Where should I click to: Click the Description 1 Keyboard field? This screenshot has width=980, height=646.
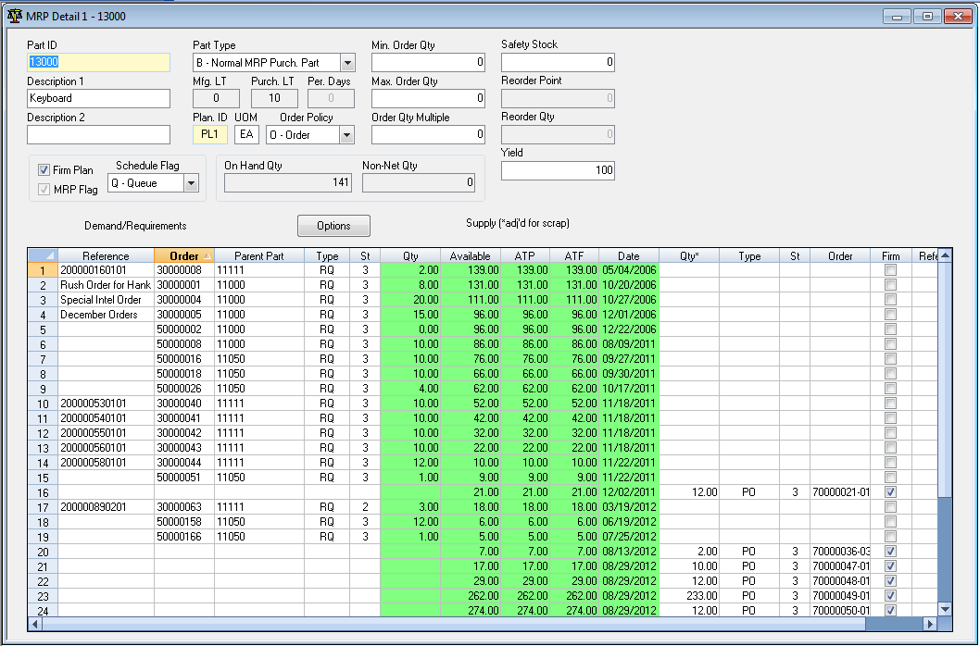pos(98,98)
